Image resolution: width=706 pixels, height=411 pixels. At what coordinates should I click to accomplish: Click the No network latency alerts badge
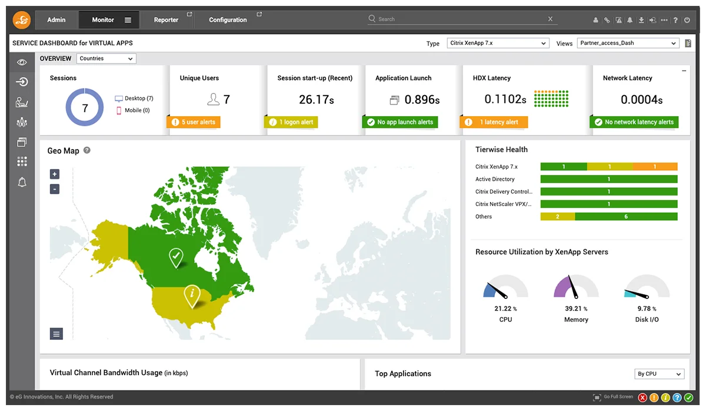[634, 122]
